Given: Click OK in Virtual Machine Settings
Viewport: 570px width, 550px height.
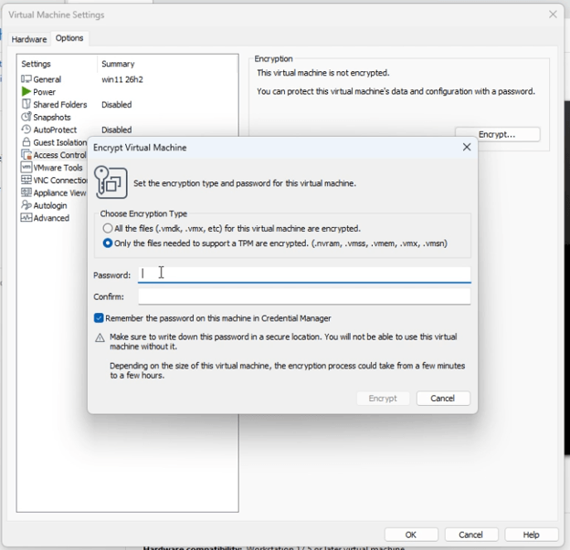Looking at the screenshot, I should click(411, 534).
